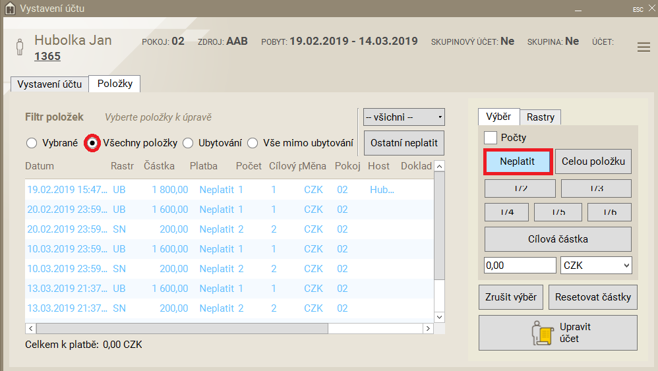Viewport: 658px width, 371px height.
Task: Click the Resetovat částky button
Action: tap(593, 297)
